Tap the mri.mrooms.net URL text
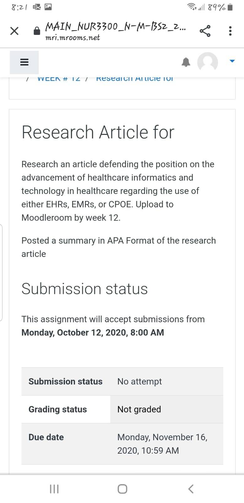 pyautogui.click(x=72, y=38)
